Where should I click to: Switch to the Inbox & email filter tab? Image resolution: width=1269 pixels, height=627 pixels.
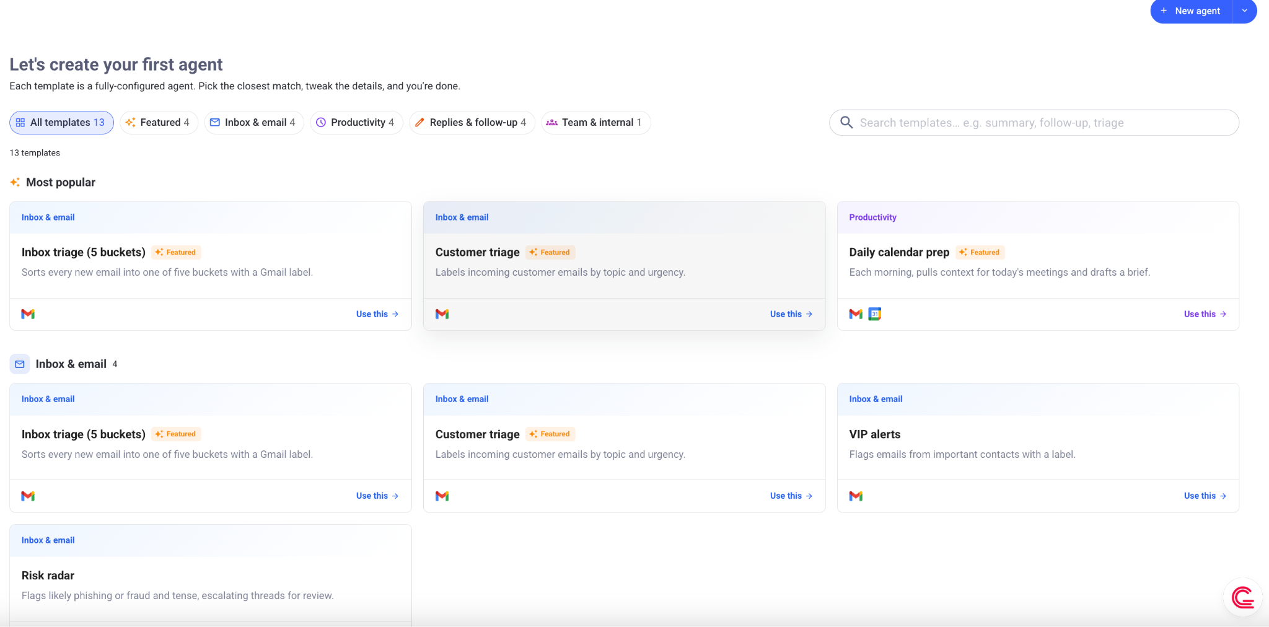(254, 123)
